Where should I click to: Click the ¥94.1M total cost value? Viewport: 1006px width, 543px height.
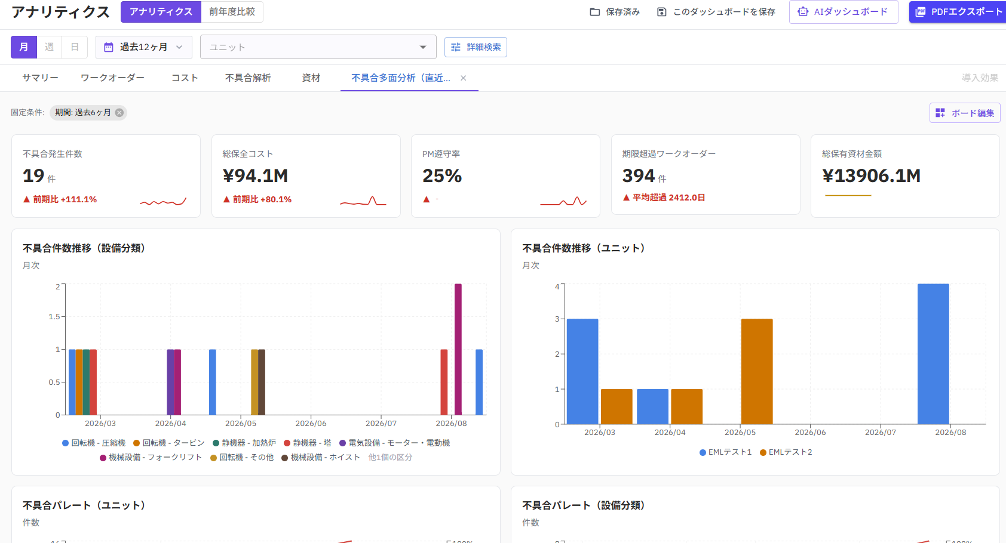click(x=255, y=176)
